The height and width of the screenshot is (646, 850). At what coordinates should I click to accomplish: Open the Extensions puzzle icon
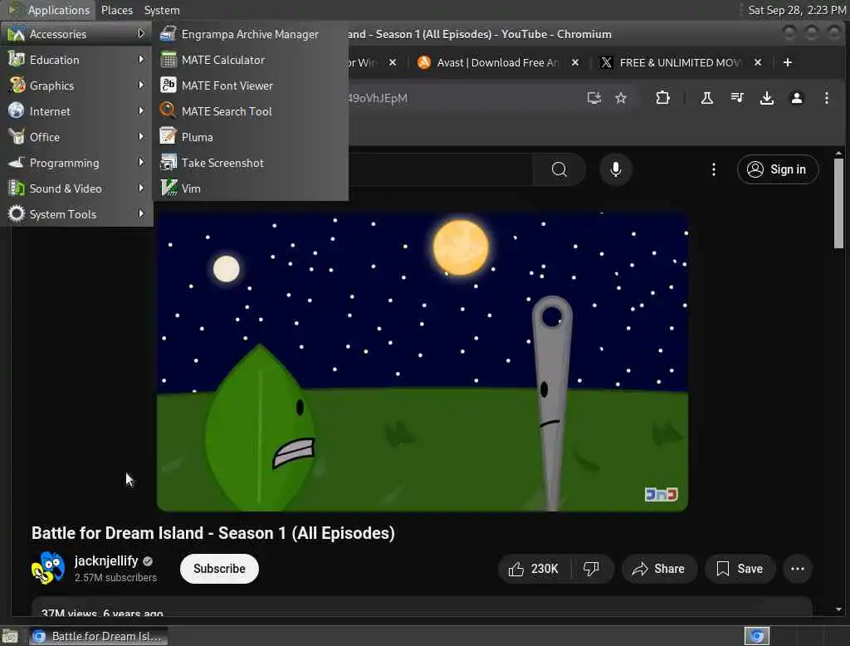[x=662, y=98]
